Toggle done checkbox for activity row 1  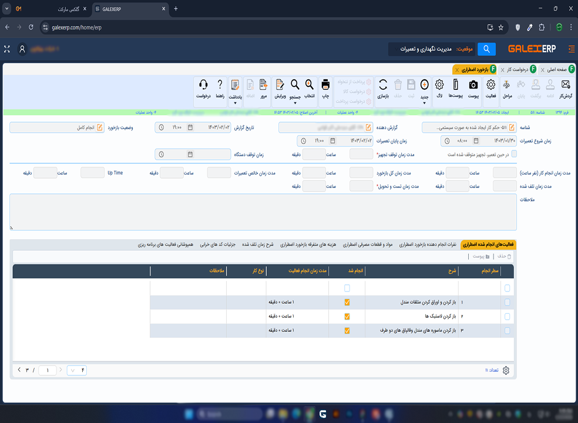tap(347, 303)
